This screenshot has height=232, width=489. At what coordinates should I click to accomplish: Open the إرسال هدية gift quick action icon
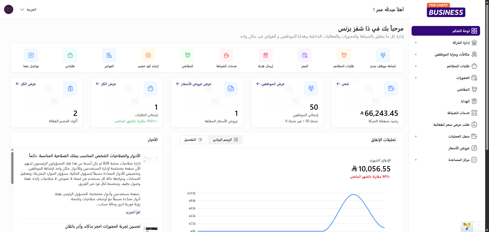[266, 55]
